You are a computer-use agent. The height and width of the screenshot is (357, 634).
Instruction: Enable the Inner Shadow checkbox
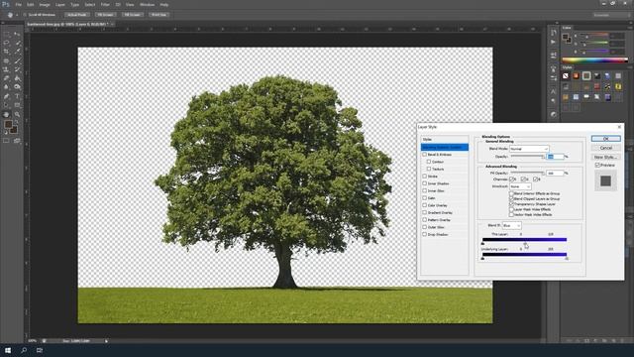point(425,183)
